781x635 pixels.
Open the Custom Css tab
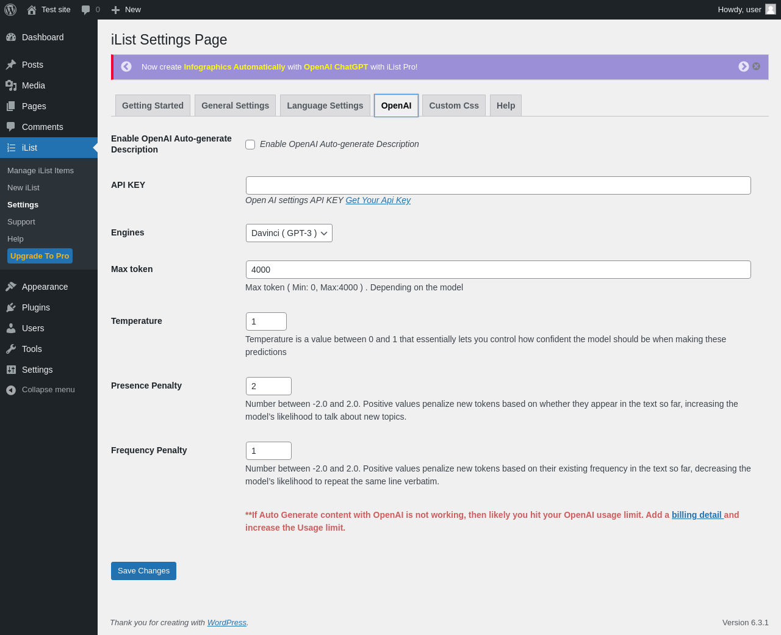[x=454, y=106]
